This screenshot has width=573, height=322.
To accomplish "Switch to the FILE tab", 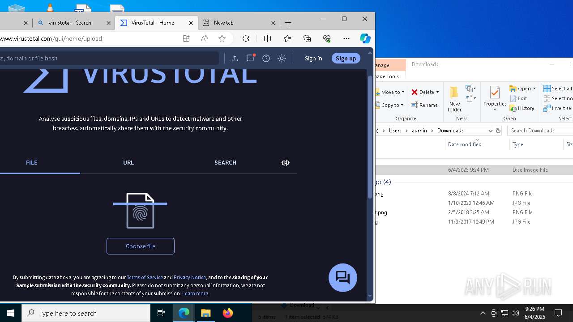I will tap(32, 163).
